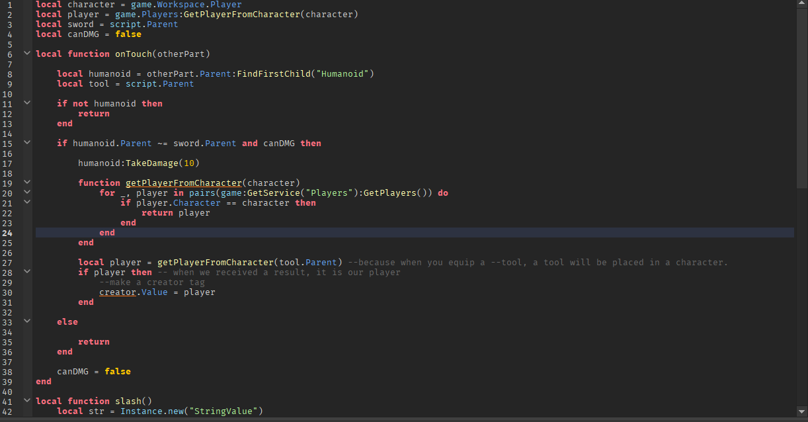Click 'false' on the line 4 declaration
808x422 pixels.
click(x=128, y=34)
